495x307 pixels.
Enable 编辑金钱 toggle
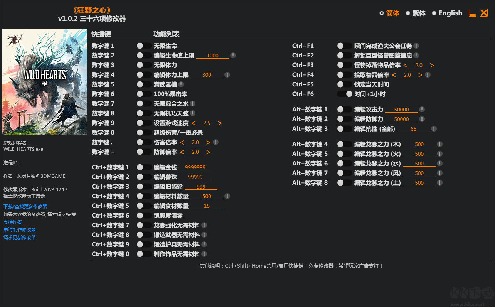[x=144, y=167]
